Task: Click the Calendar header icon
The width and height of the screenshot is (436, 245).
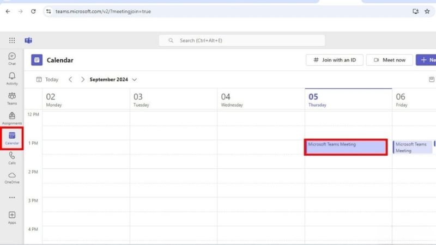Action: pyautogui.click(x=37, y=60)
